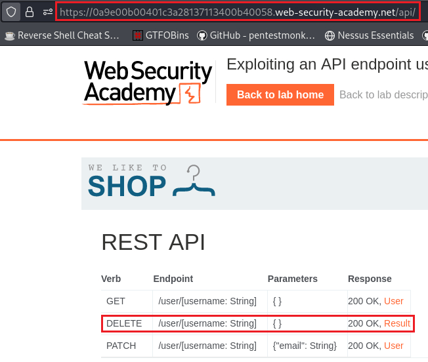Screen dimensions: 428x362
Task: Open Back to lab description link
Action: click(x=383, y=94)
